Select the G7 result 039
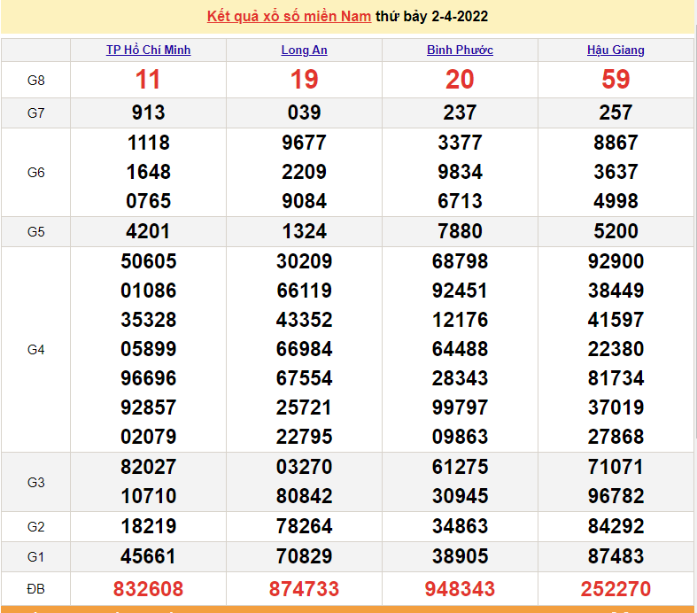Image resolution: width=697 pixels, height=613 pixels. 304,113
